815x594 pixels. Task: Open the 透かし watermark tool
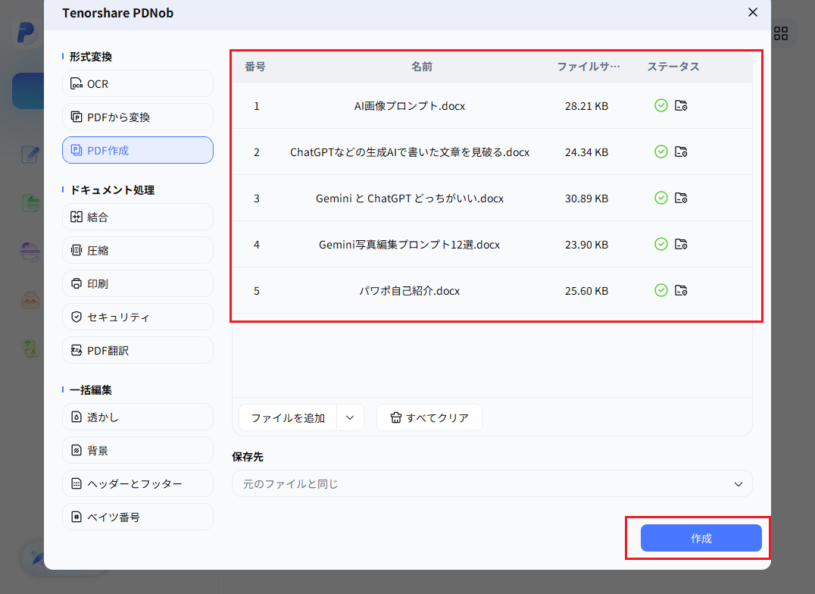click(x=137, y=417)
